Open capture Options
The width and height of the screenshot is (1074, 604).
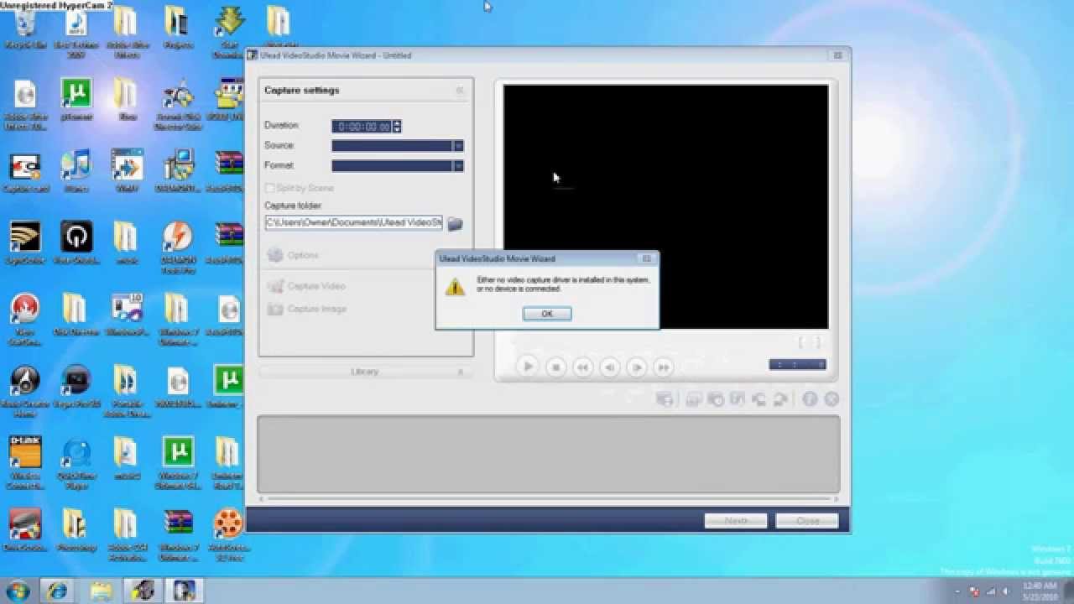coord(293,255)
